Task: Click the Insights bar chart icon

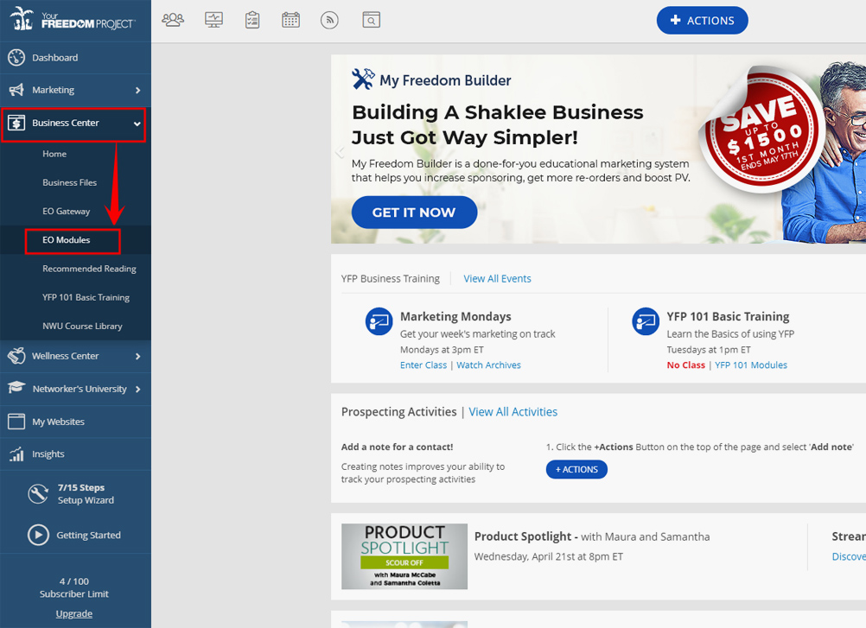Action: (x=16, y=454)
